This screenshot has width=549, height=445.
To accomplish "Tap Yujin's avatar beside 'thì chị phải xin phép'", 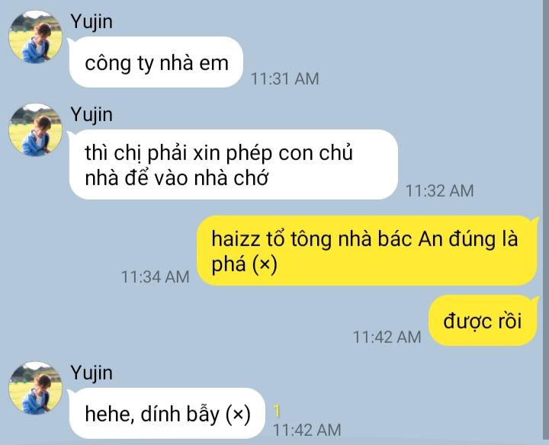I will tap(35, 130).
